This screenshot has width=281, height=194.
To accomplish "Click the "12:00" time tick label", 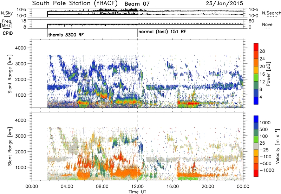I will tap(137, 187).
